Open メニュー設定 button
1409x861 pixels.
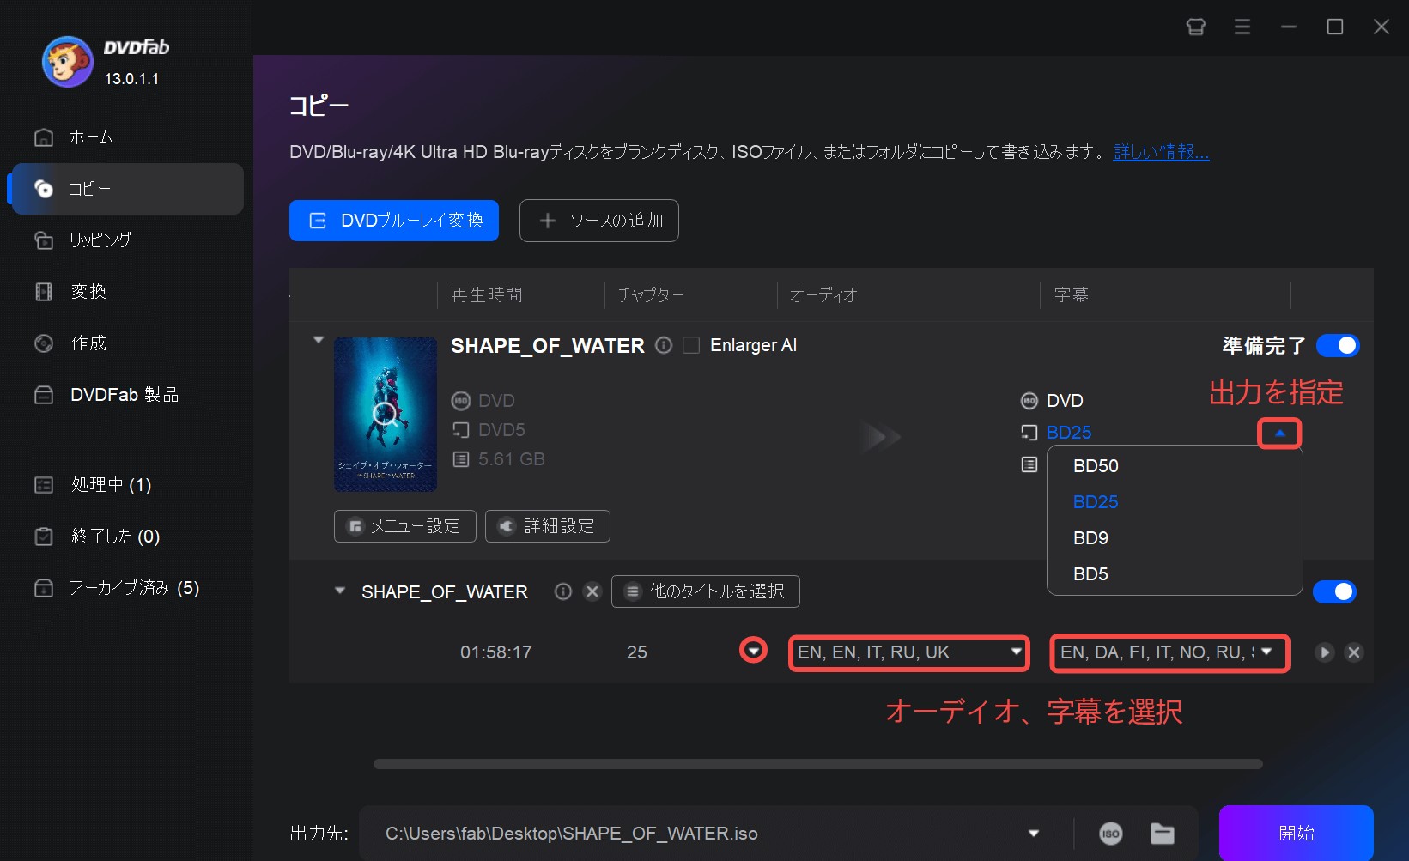[x=405, y=526]
